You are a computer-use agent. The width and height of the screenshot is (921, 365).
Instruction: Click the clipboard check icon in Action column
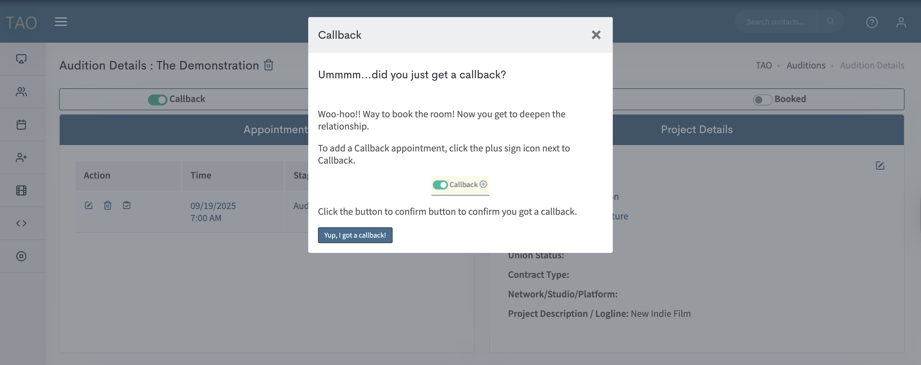[x=127, y=205]
